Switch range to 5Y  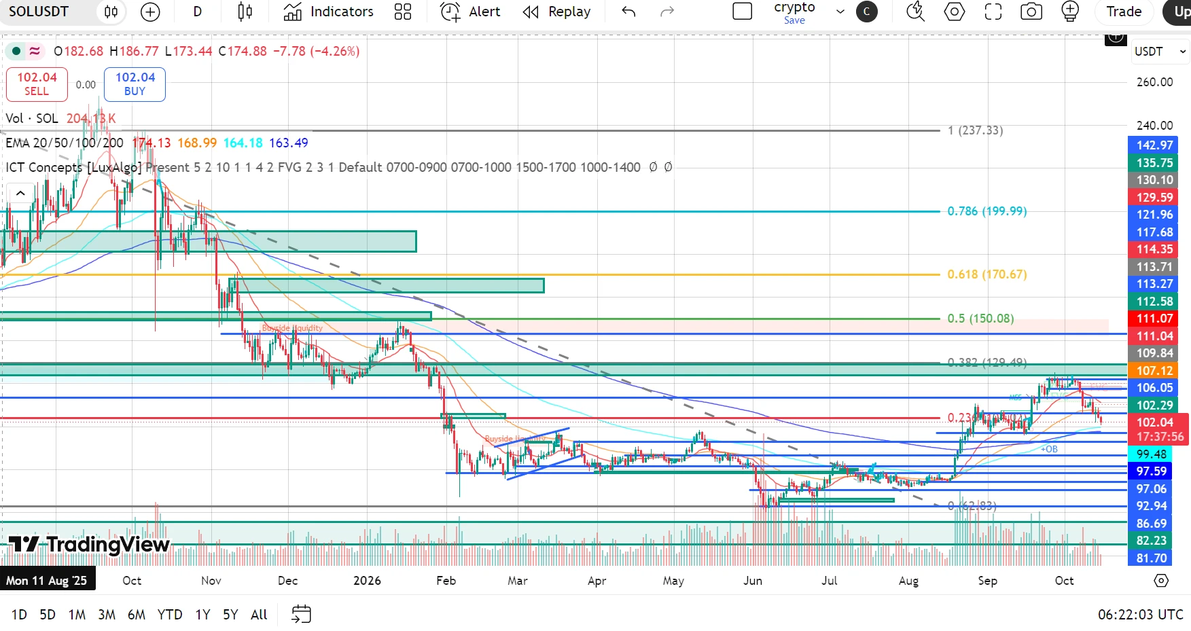(230, 615)
